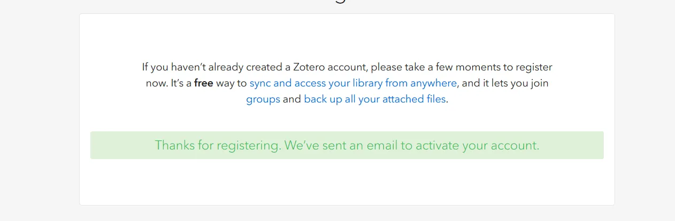Click the and it lets you join text

(x=505, y=83)
